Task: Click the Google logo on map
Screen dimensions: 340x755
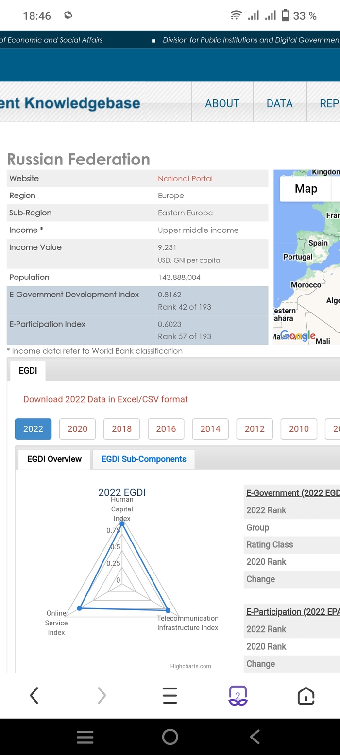Action: (x=298, y=336)
